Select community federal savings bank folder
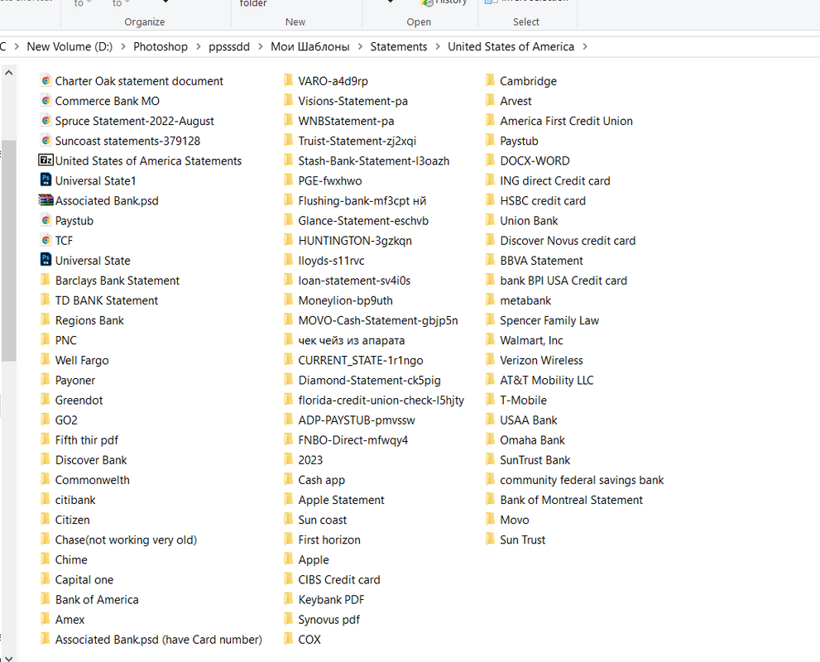This screenshot has height=662, width=820. coord(582,480)
